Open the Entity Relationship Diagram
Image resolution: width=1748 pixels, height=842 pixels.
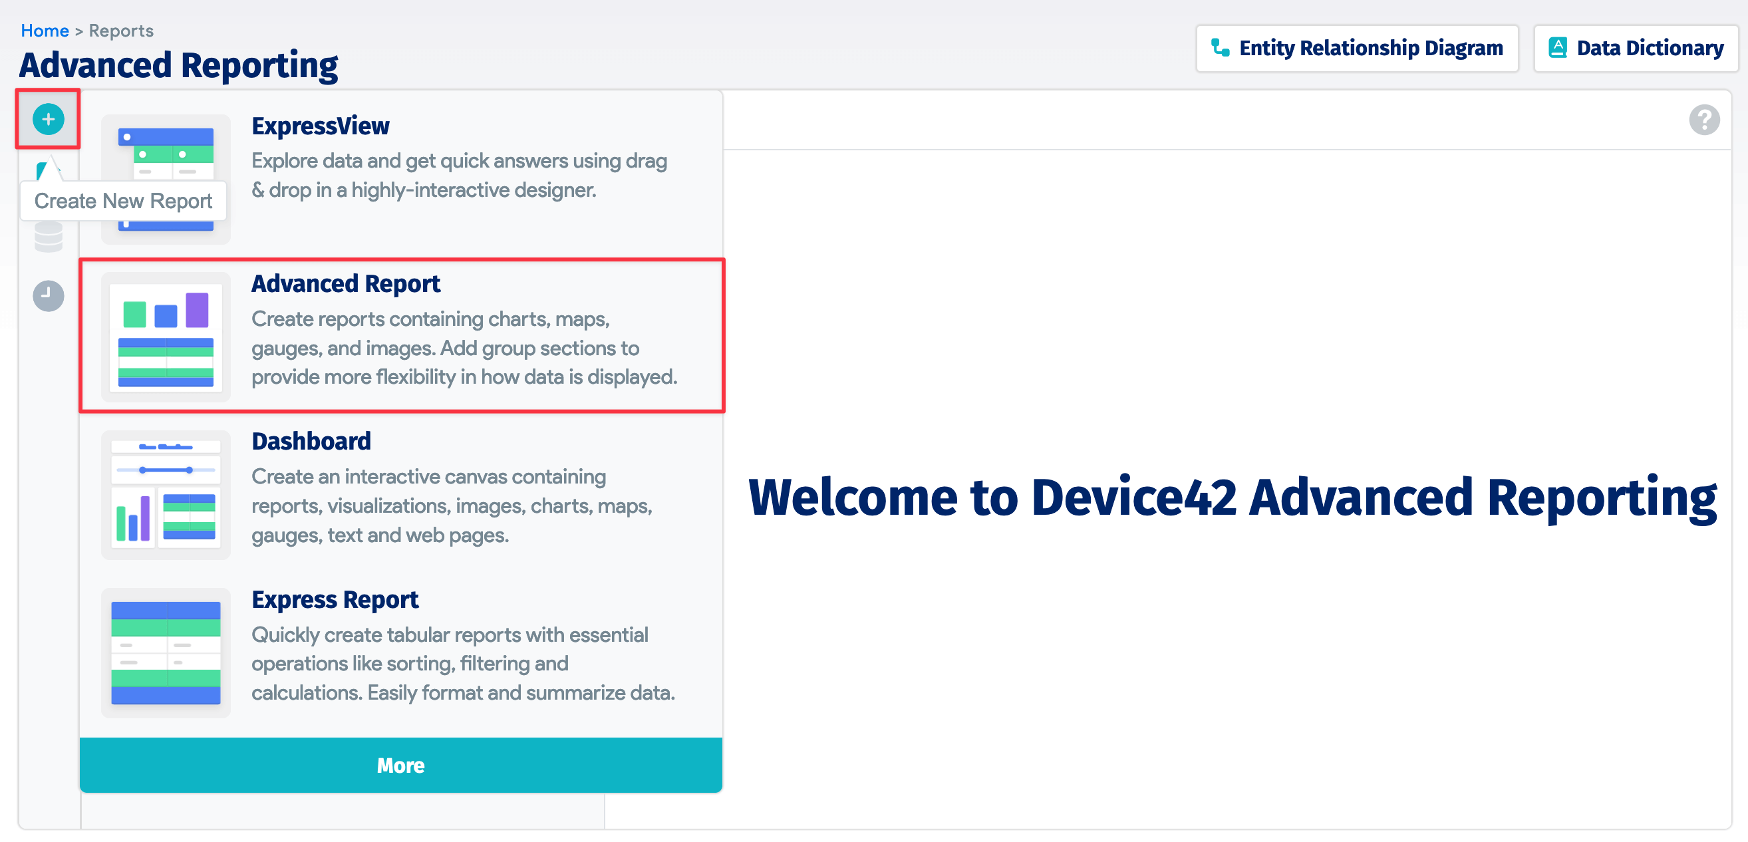pos(1356,48)
